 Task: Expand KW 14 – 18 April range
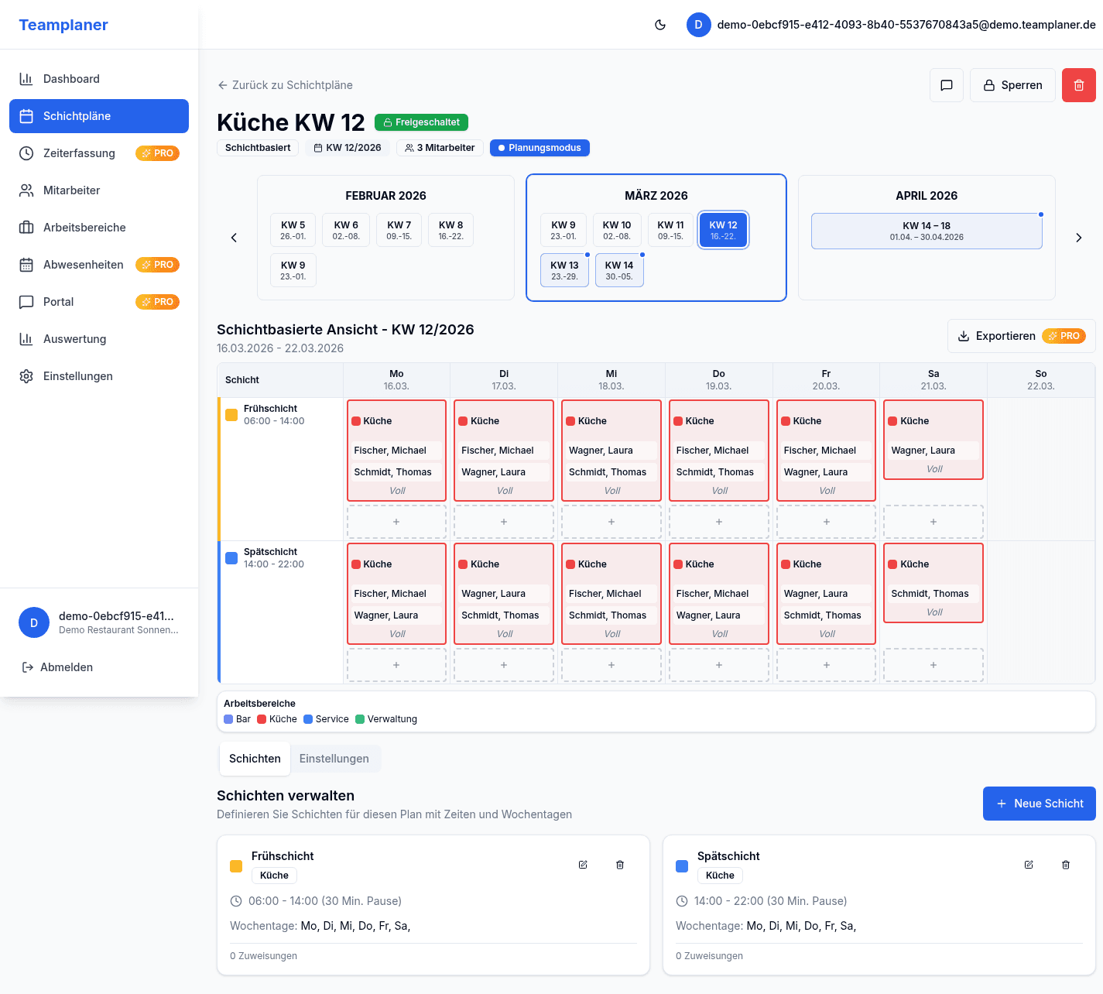[x=926, y=231]
